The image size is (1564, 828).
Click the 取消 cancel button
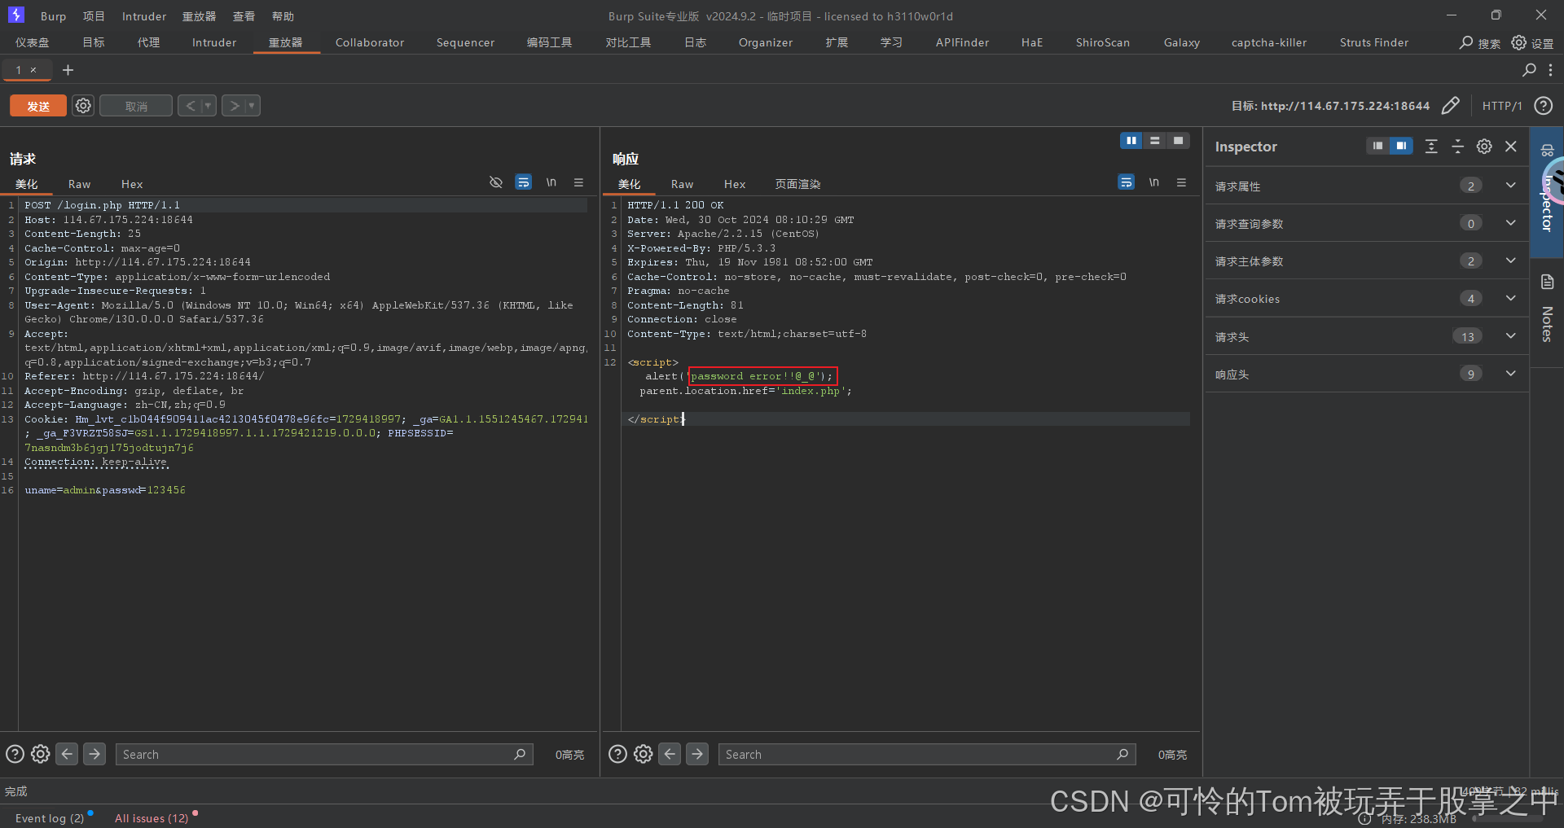pos(136,106)
